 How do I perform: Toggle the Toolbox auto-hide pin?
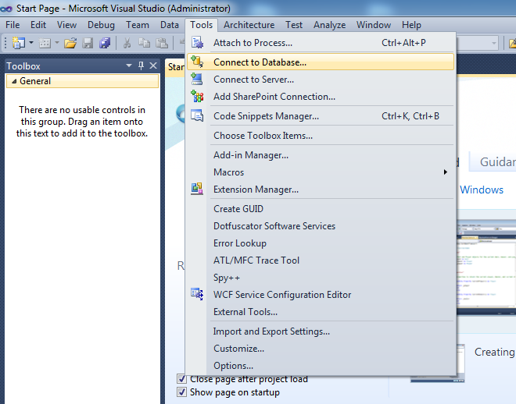coord(142,66)
